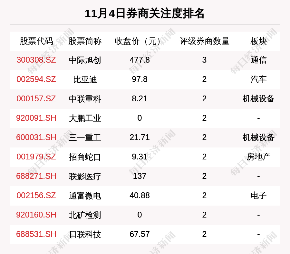Viewport: 290px width, 254px height.
Task: Select the stock name 中际旭创
Action: click(85, 60)
